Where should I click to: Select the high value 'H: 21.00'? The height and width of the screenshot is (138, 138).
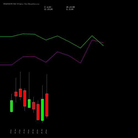tap(71, 7)
